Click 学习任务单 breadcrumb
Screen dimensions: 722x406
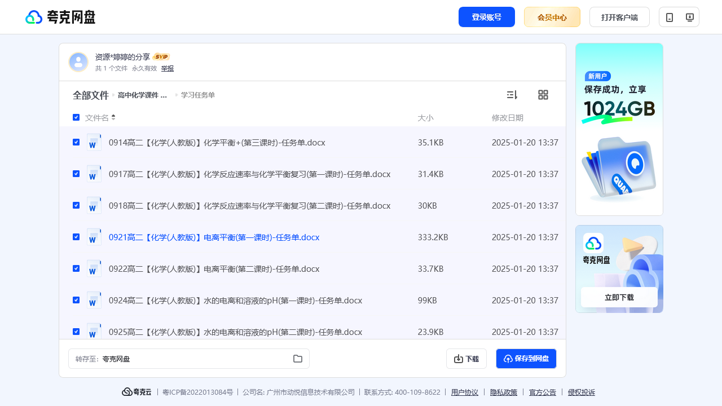click(198, 95)
